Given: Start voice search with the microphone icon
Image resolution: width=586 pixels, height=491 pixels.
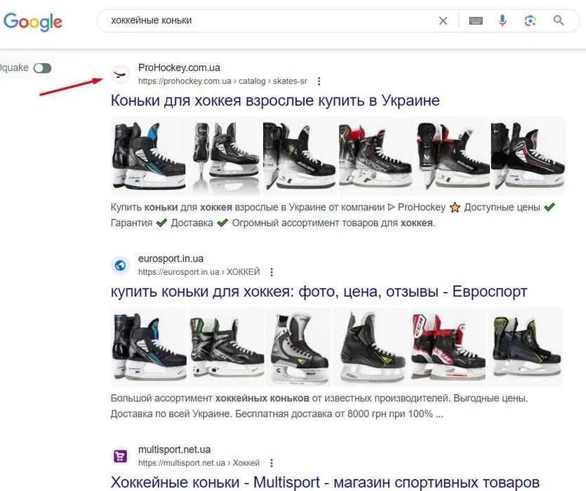Looking at the screenshot, I should tap(502, 20).
